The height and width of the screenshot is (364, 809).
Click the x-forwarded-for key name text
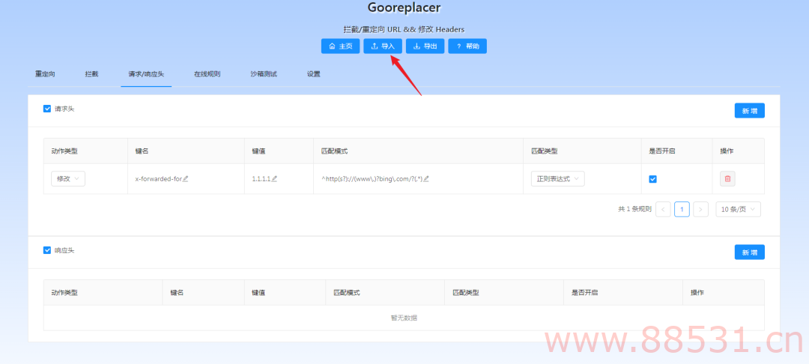coord(158,179)
